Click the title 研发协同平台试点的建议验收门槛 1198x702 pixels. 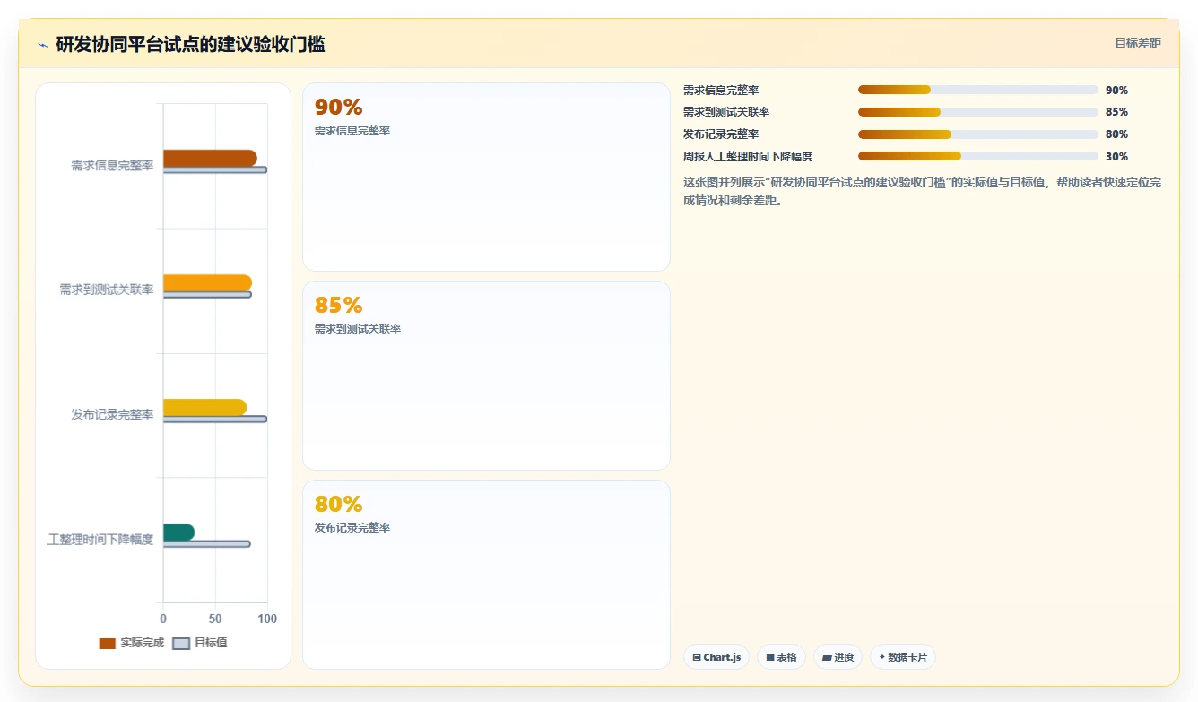(190, 44)
